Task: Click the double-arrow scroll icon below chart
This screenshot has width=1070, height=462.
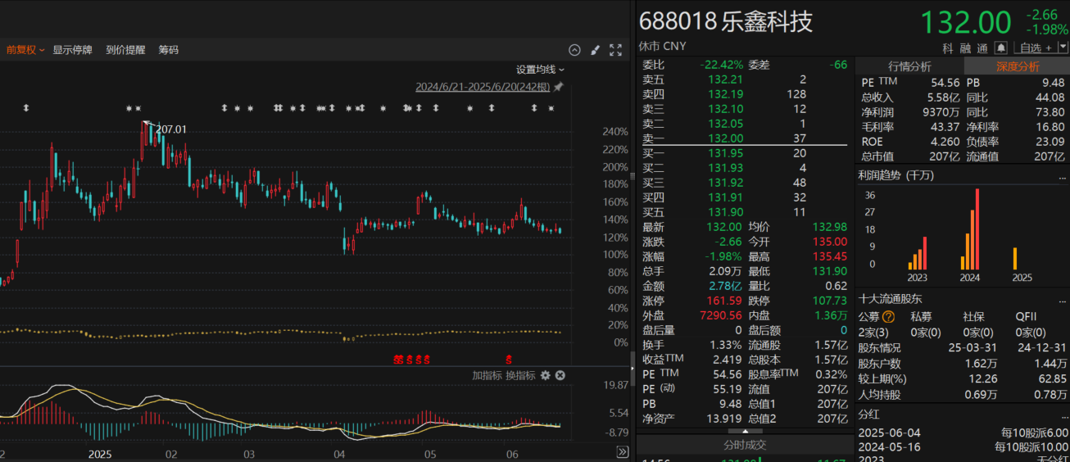Action: pos(623,452)
